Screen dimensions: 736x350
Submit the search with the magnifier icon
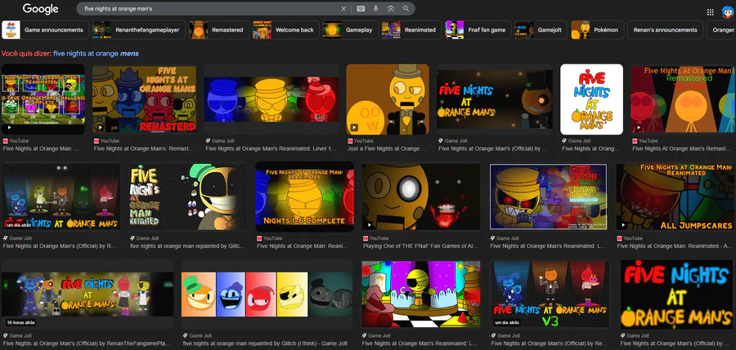(406, 9)
